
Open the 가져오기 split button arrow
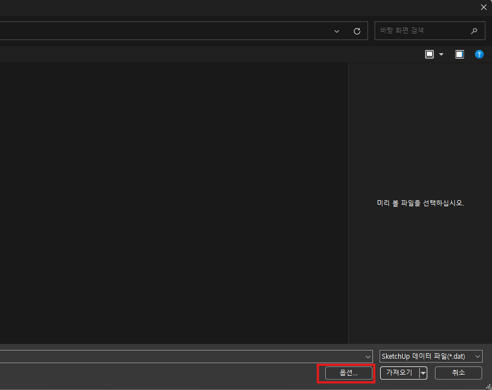tap(423, 373)
